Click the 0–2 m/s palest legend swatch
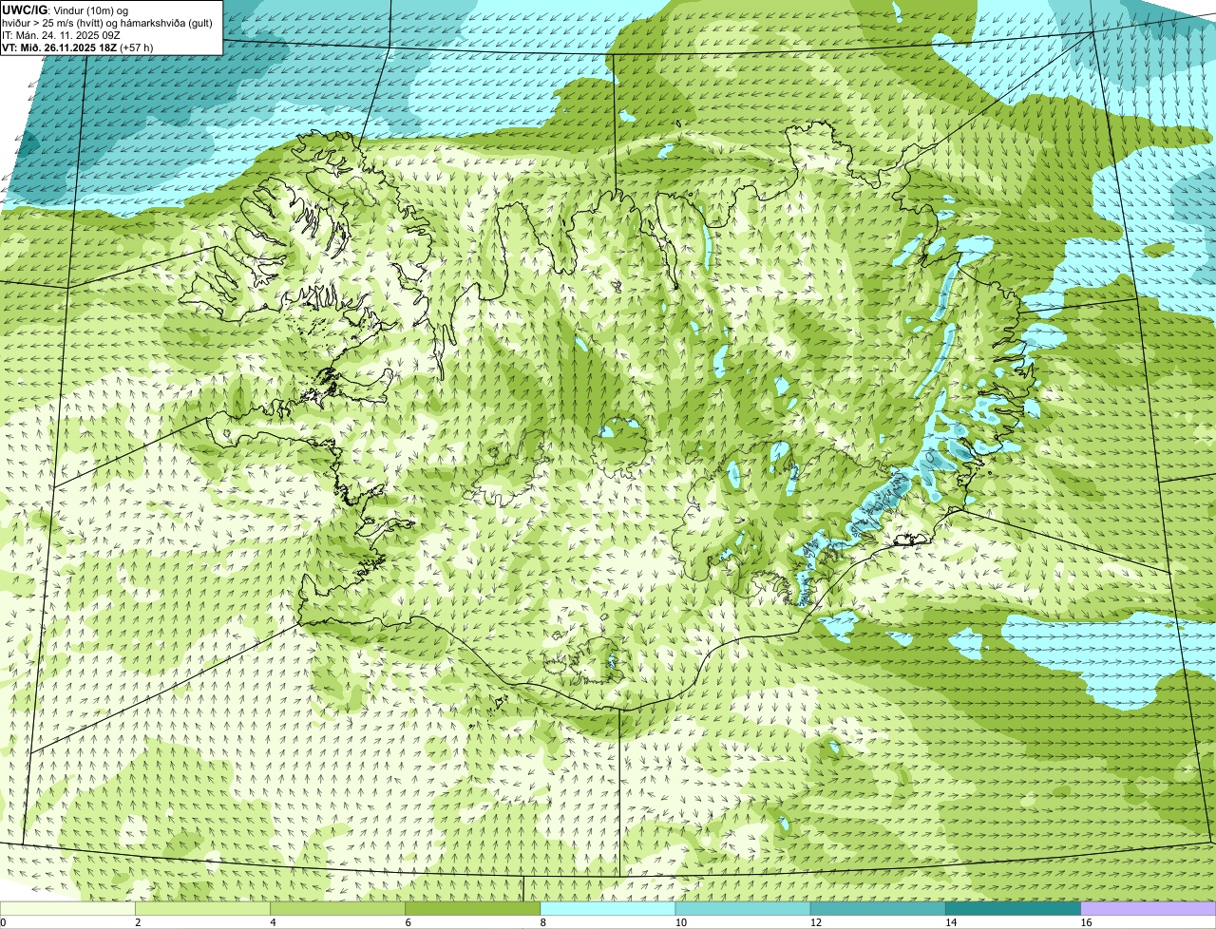The height and width of the screenshot is (929, 1216). 68,908
